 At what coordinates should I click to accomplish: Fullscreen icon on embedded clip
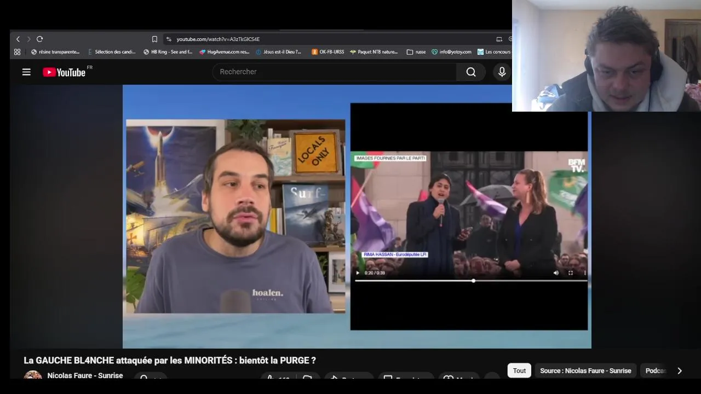click(x=570, y=273)
